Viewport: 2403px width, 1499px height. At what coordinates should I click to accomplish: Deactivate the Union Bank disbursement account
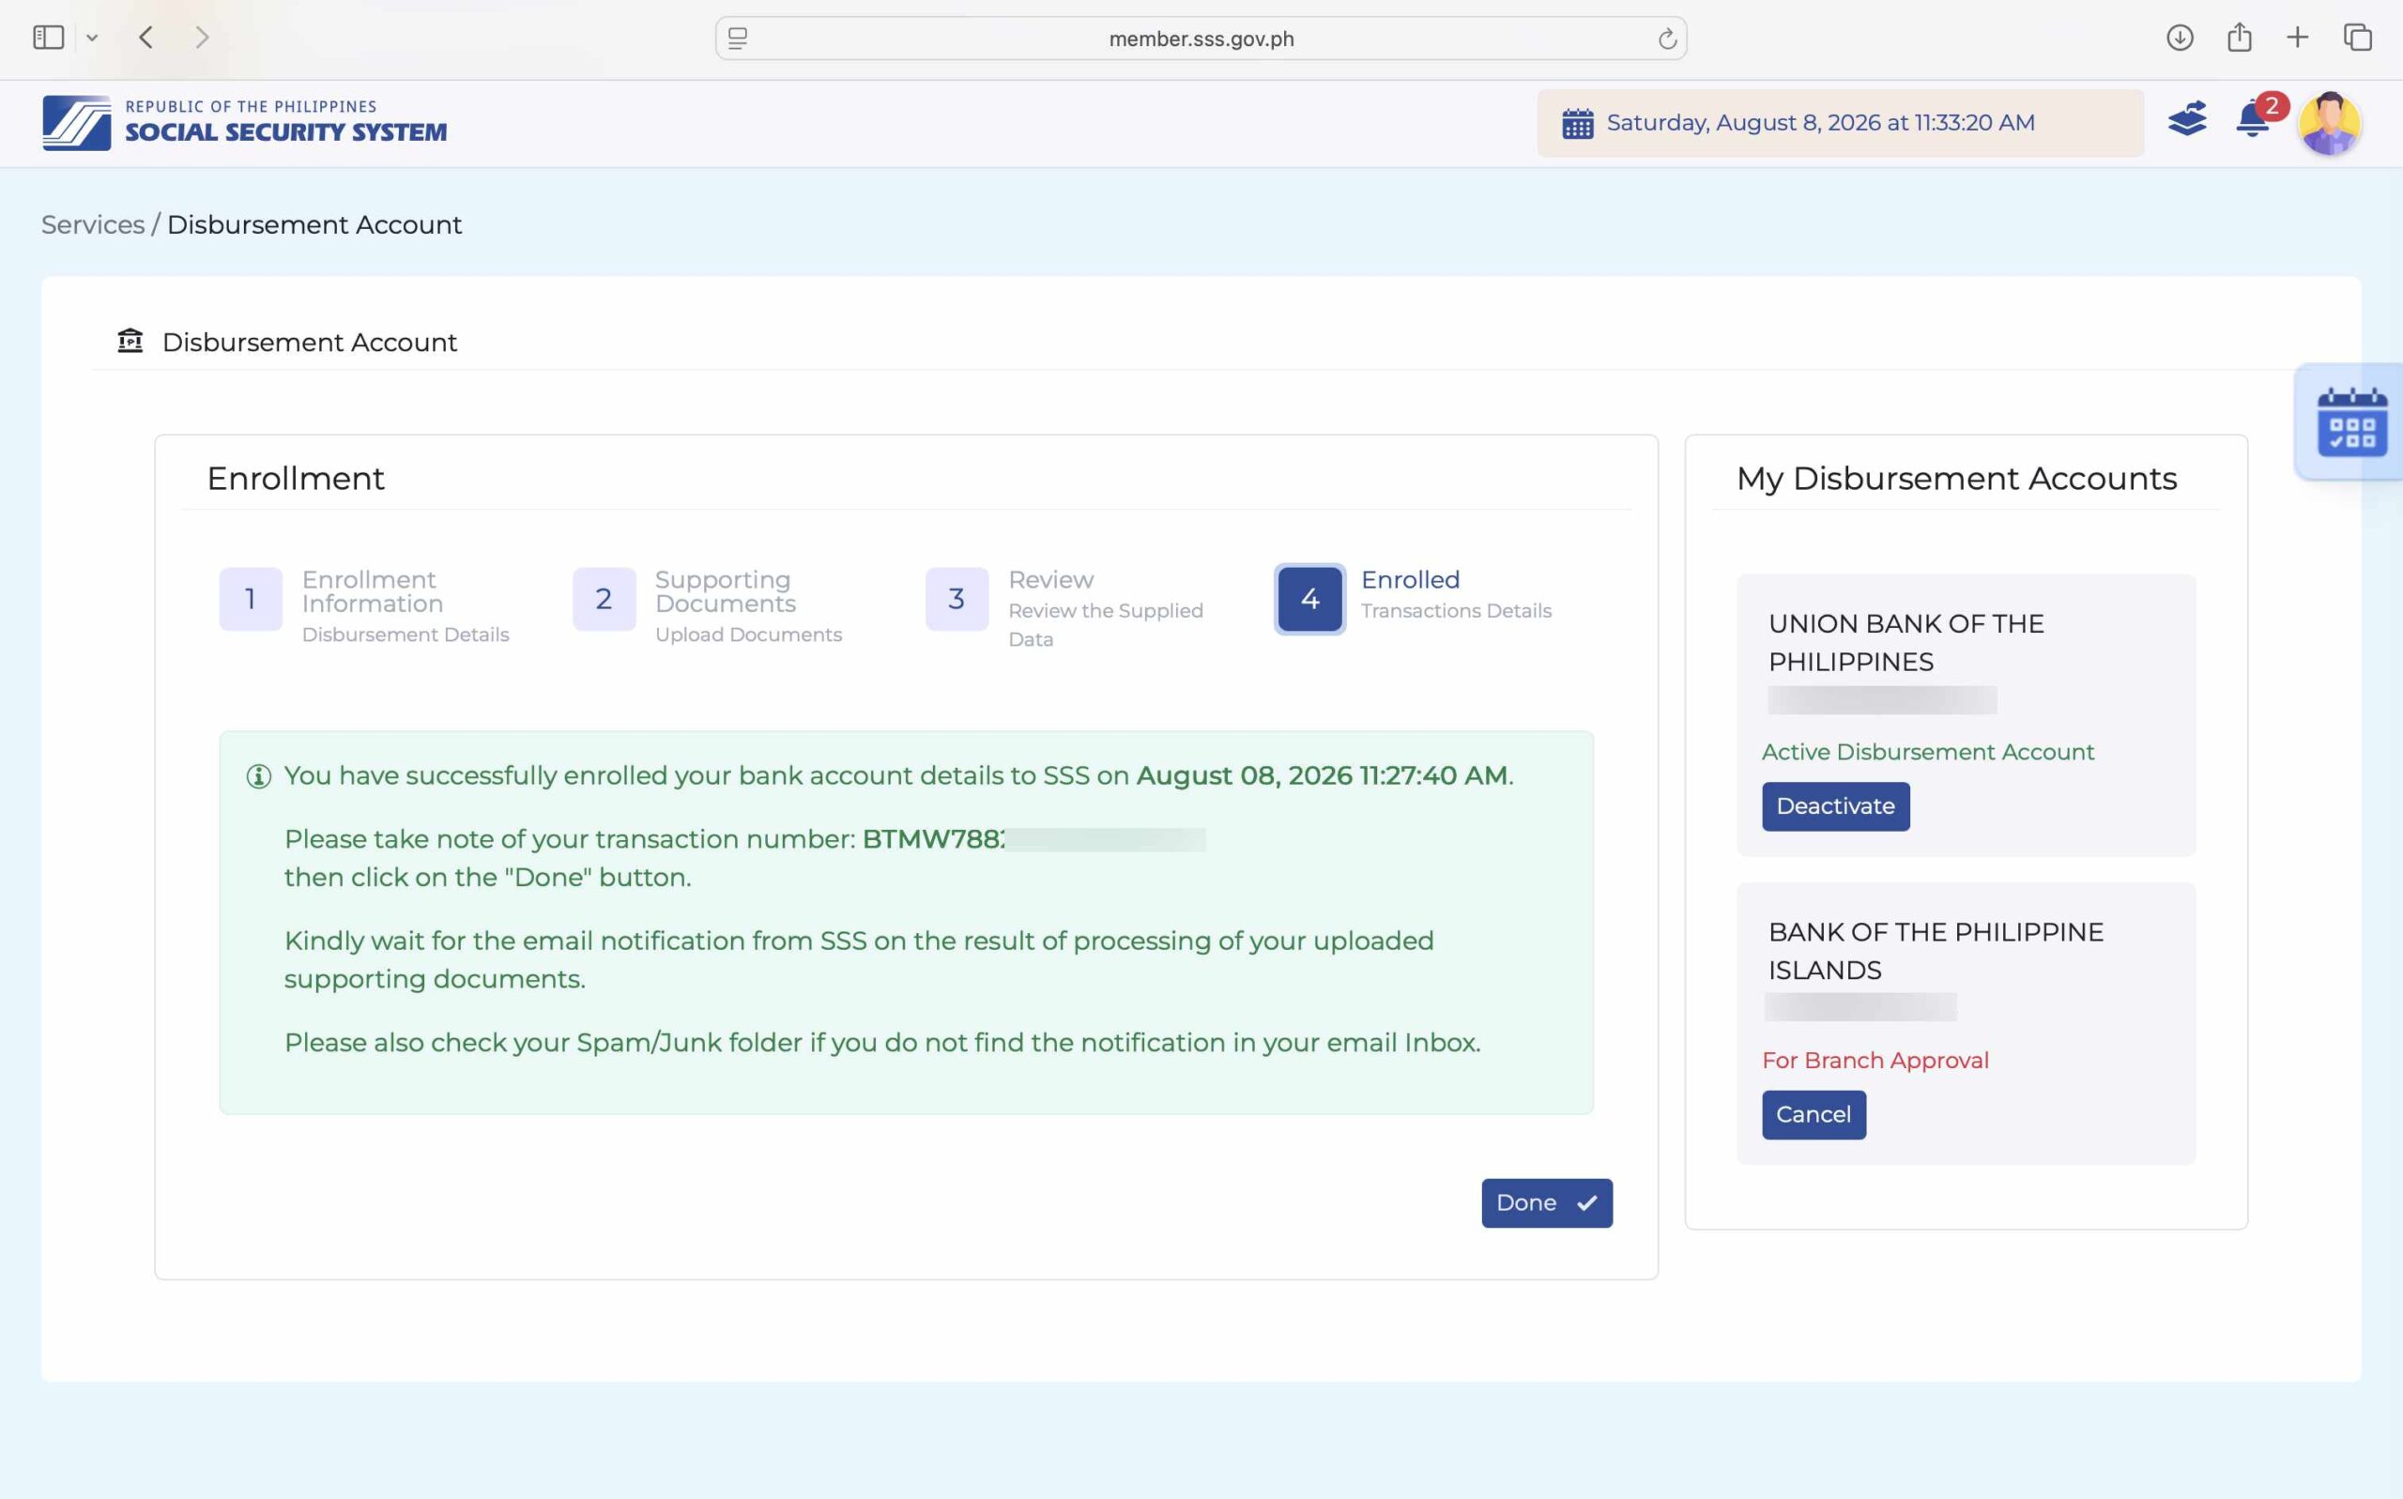click(x=1835, y=806)
